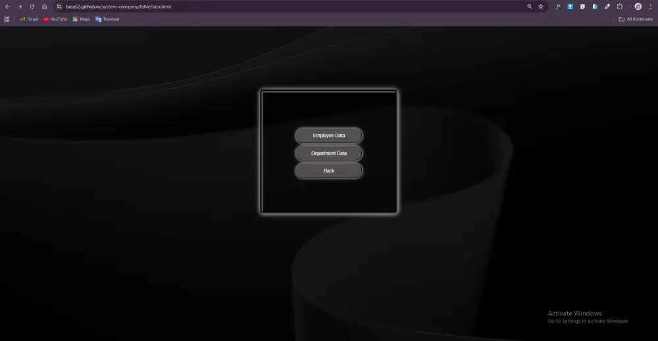Screen dimensions: 658x341
Task: Open the Gmail bookmark
Action: [x=29, y=19]
